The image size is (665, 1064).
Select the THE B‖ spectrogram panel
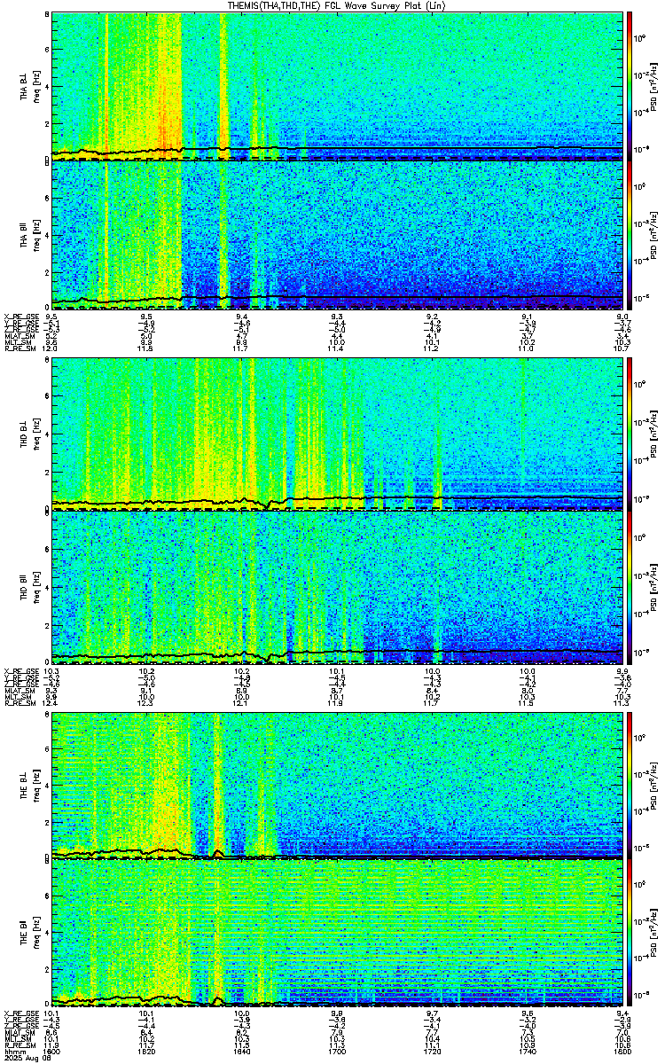pyautogui.click(x=338, y=934)
